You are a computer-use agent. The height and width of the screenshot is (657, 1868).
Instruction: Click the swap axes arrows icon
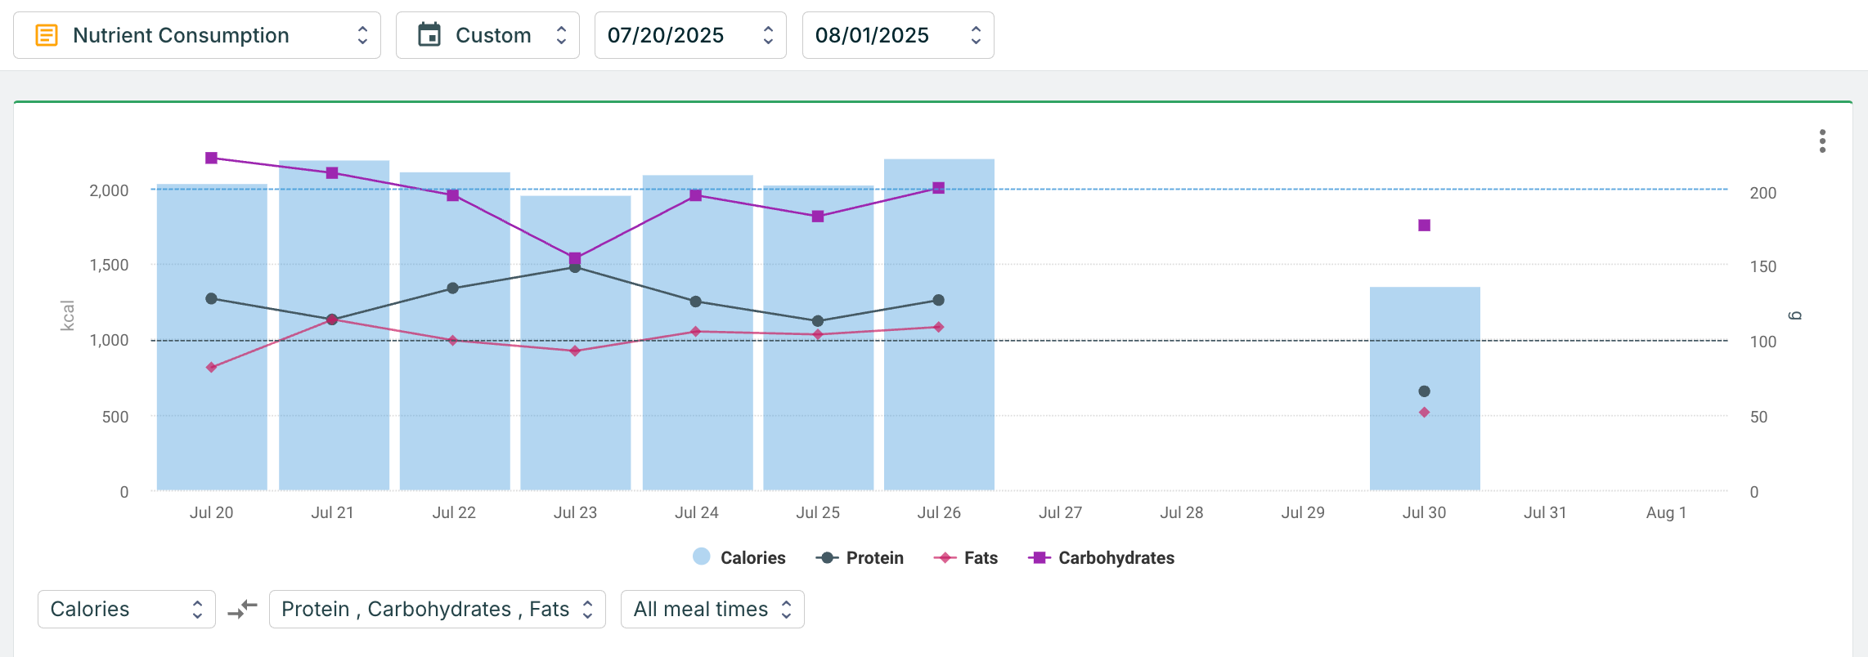242,609
